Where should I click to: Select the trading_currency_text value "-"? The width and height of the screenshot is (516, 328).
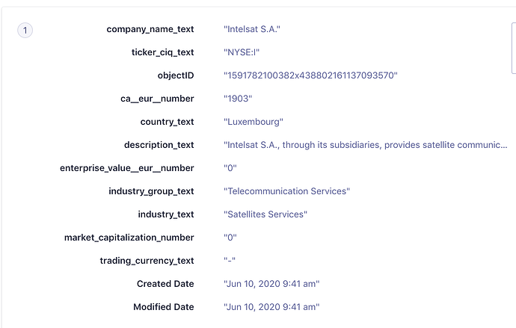[x=230, y=261]
